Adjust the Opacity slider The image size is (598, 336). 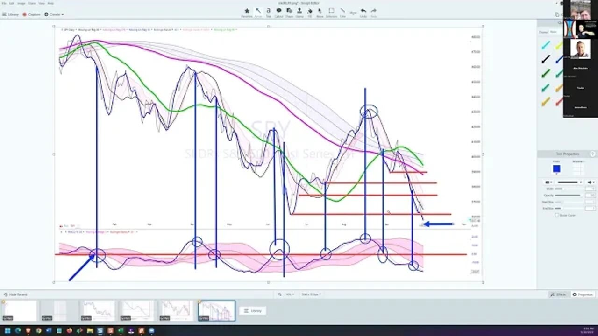(x=569, y=196)
